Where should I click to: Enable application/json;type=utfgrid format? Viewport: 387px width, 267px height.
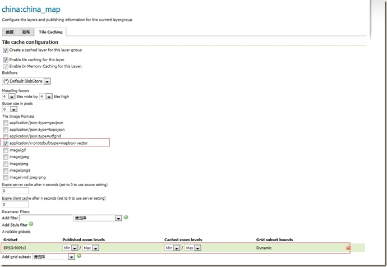[6, 136]
